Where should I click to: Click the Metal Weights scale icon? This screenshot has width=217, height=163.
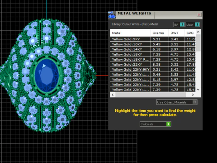112,15
